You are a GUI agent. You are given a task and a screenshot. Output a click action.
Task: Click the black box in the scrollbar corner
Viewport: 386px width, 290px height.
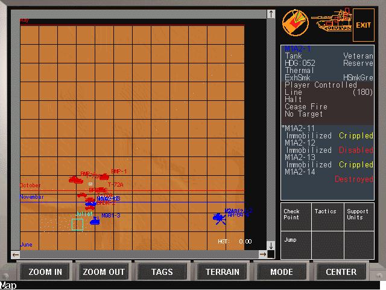271,254
